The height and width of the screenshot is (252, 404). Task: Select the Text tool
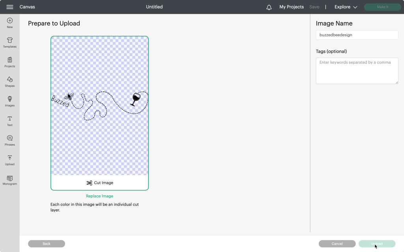10,119
